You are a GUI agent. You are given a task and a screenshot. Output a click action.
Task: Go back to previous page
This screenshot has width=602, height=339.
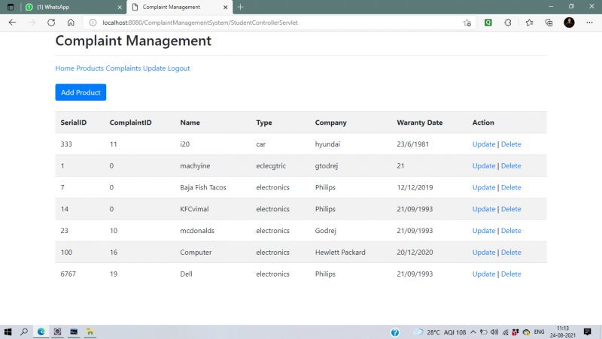[x=12, y=23]
